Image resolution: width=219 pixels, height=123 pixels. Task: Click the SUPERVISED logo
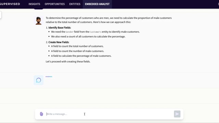tap(10, 4)
